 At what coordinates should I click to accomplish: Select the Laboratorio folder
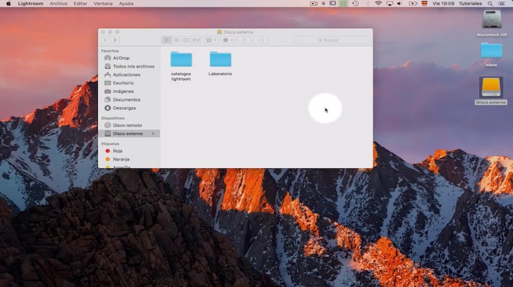click(220, 63)
